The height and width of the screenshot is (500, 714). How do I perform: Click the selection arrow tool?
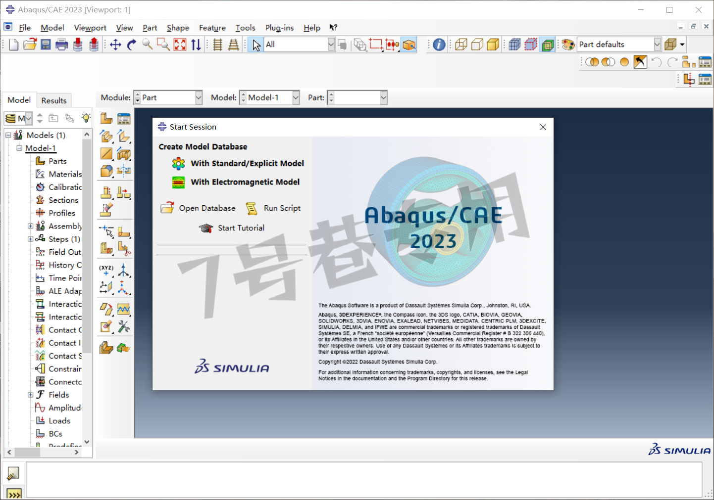(x=256, y=45)
